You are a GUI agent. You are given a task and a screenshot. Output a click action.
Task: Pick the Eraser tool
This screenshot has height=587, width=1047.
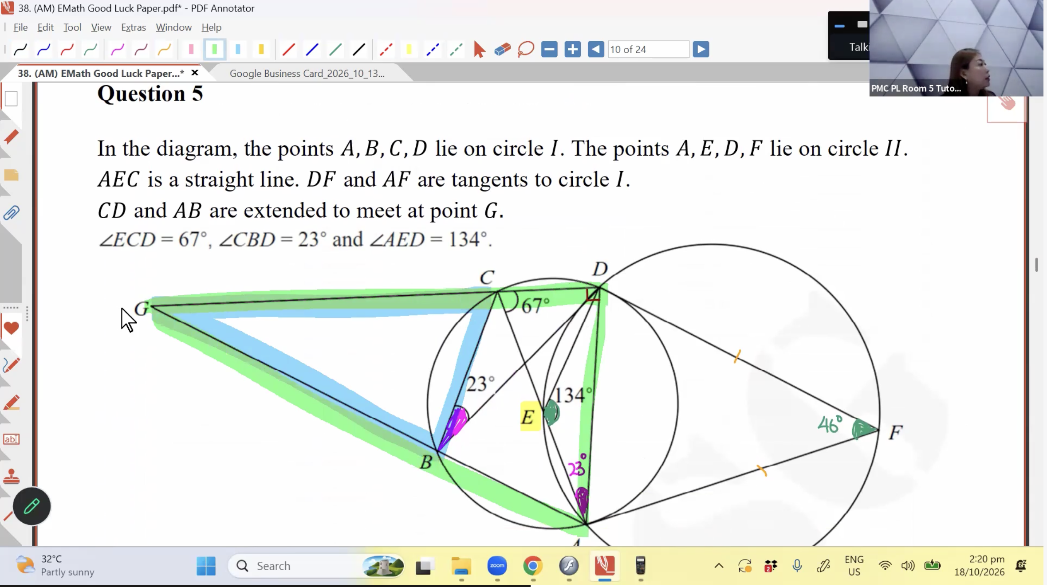503,49
